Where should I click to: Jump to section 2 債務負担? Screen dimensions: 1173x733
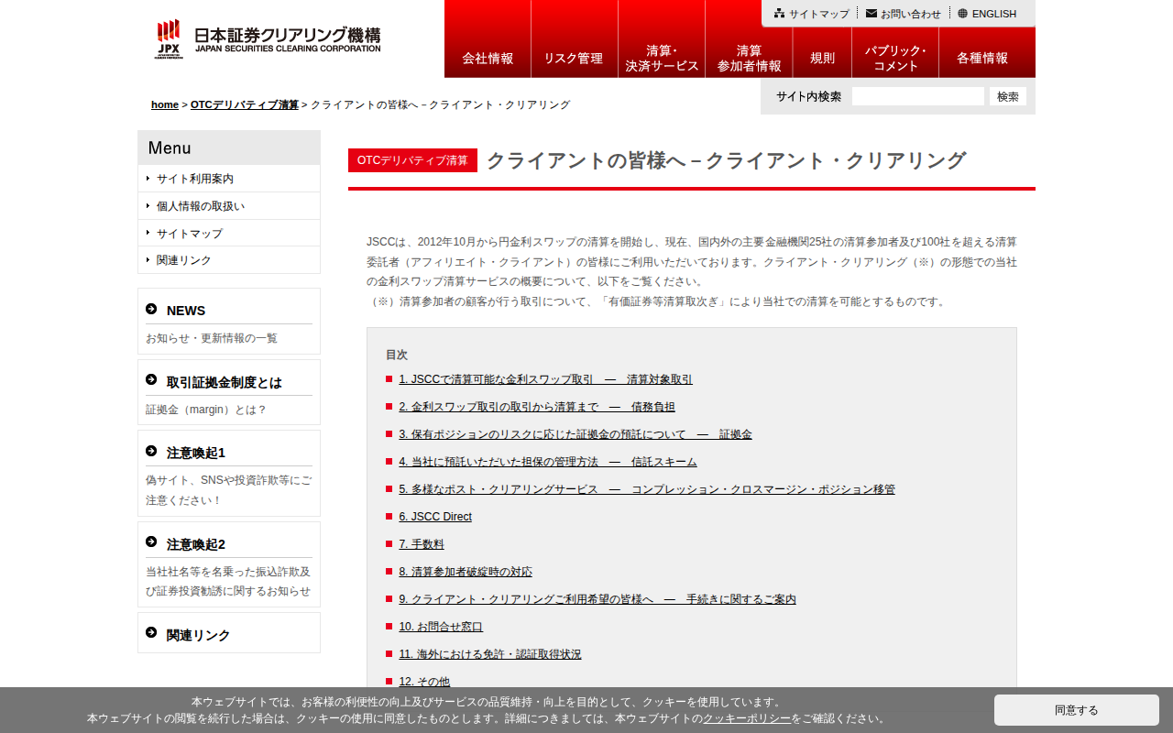click(537, 407)
